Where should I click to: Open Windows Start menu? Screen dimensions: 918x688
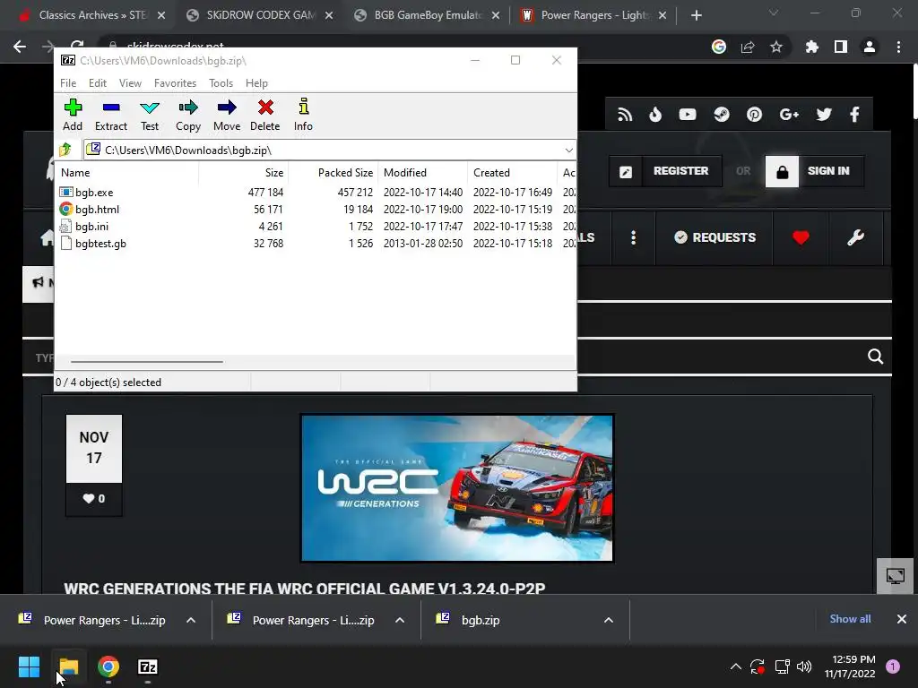(29, 666)
